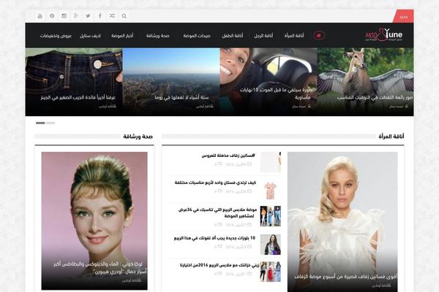Open the Instagram social icon

64,16
